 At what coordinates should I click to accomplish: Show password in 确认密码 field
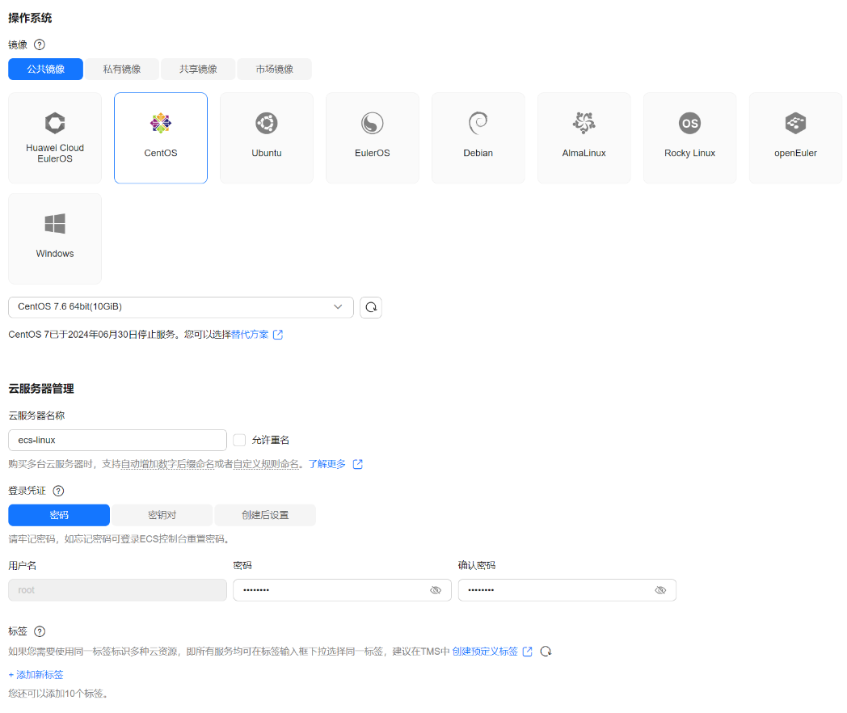[x=660, y=590]
